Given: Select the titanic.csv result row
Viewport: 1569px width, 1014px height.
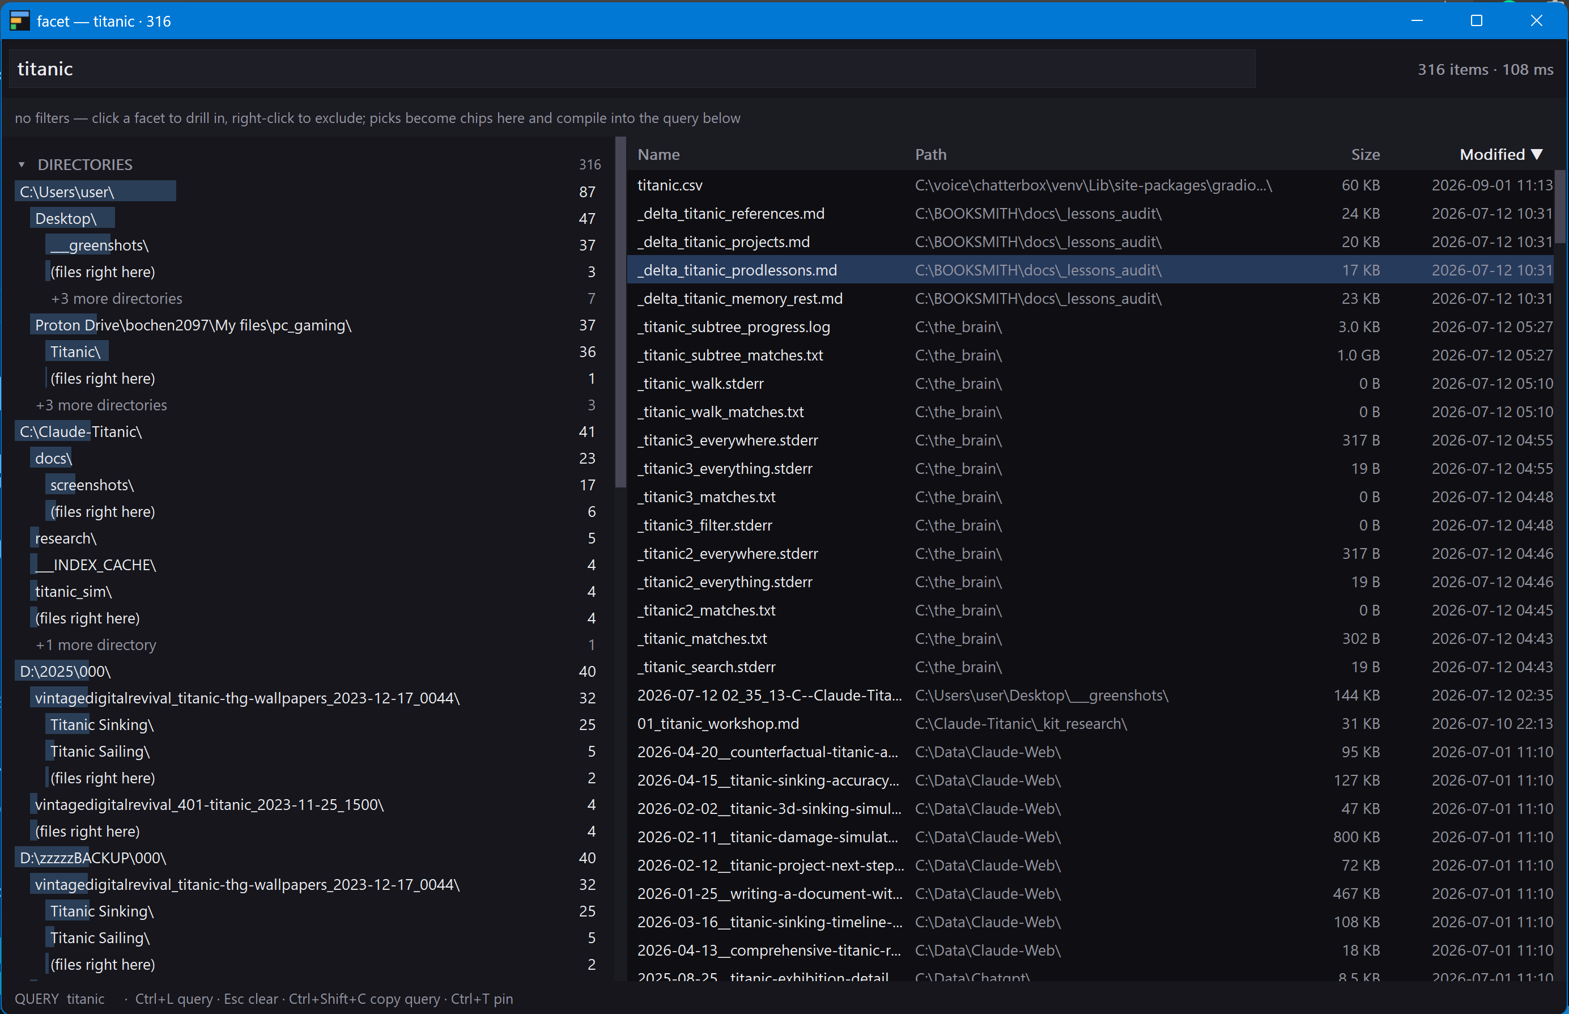Looking at the screenshot, I should click(1091, 185).
